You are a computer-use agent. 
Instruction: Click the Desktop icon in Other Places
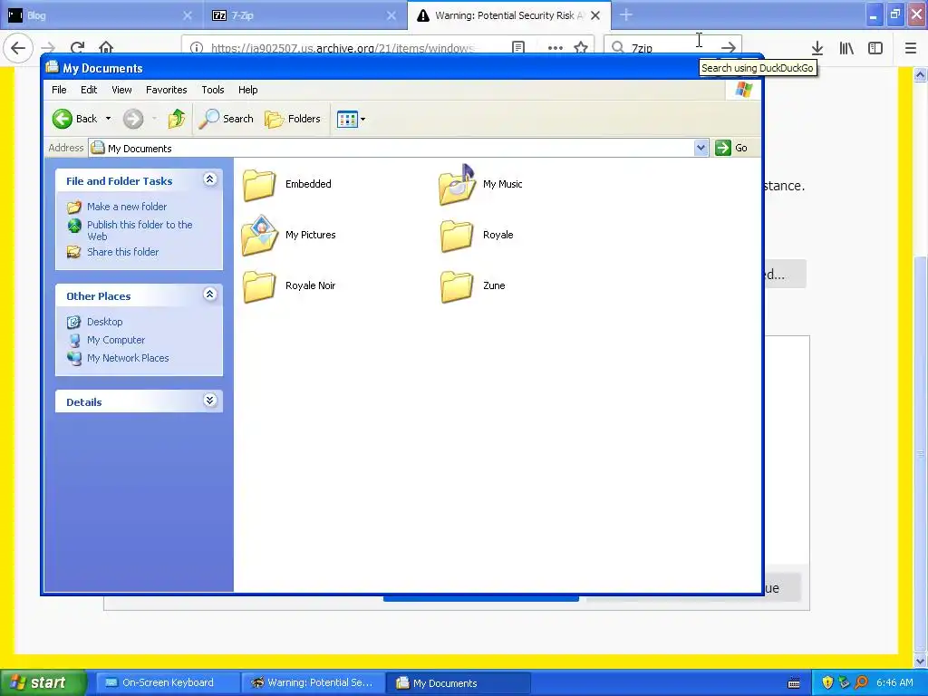coord(74,322)
